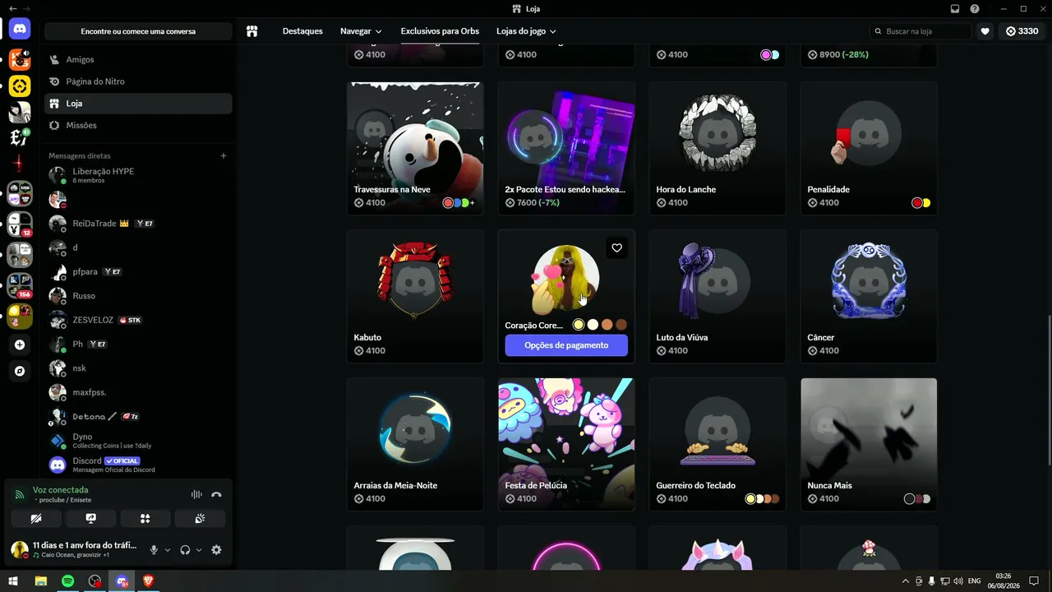Image resolution: width=1052 pixels, height=592 pixels.
Task: Open noise suppression waveform icon
Action: (x=196, y=495)
